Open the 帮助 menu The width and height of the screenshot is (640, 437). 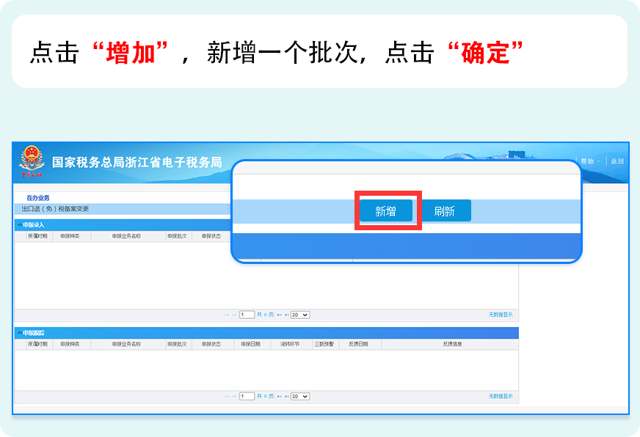pyautogui.click(x=589, y=161)
